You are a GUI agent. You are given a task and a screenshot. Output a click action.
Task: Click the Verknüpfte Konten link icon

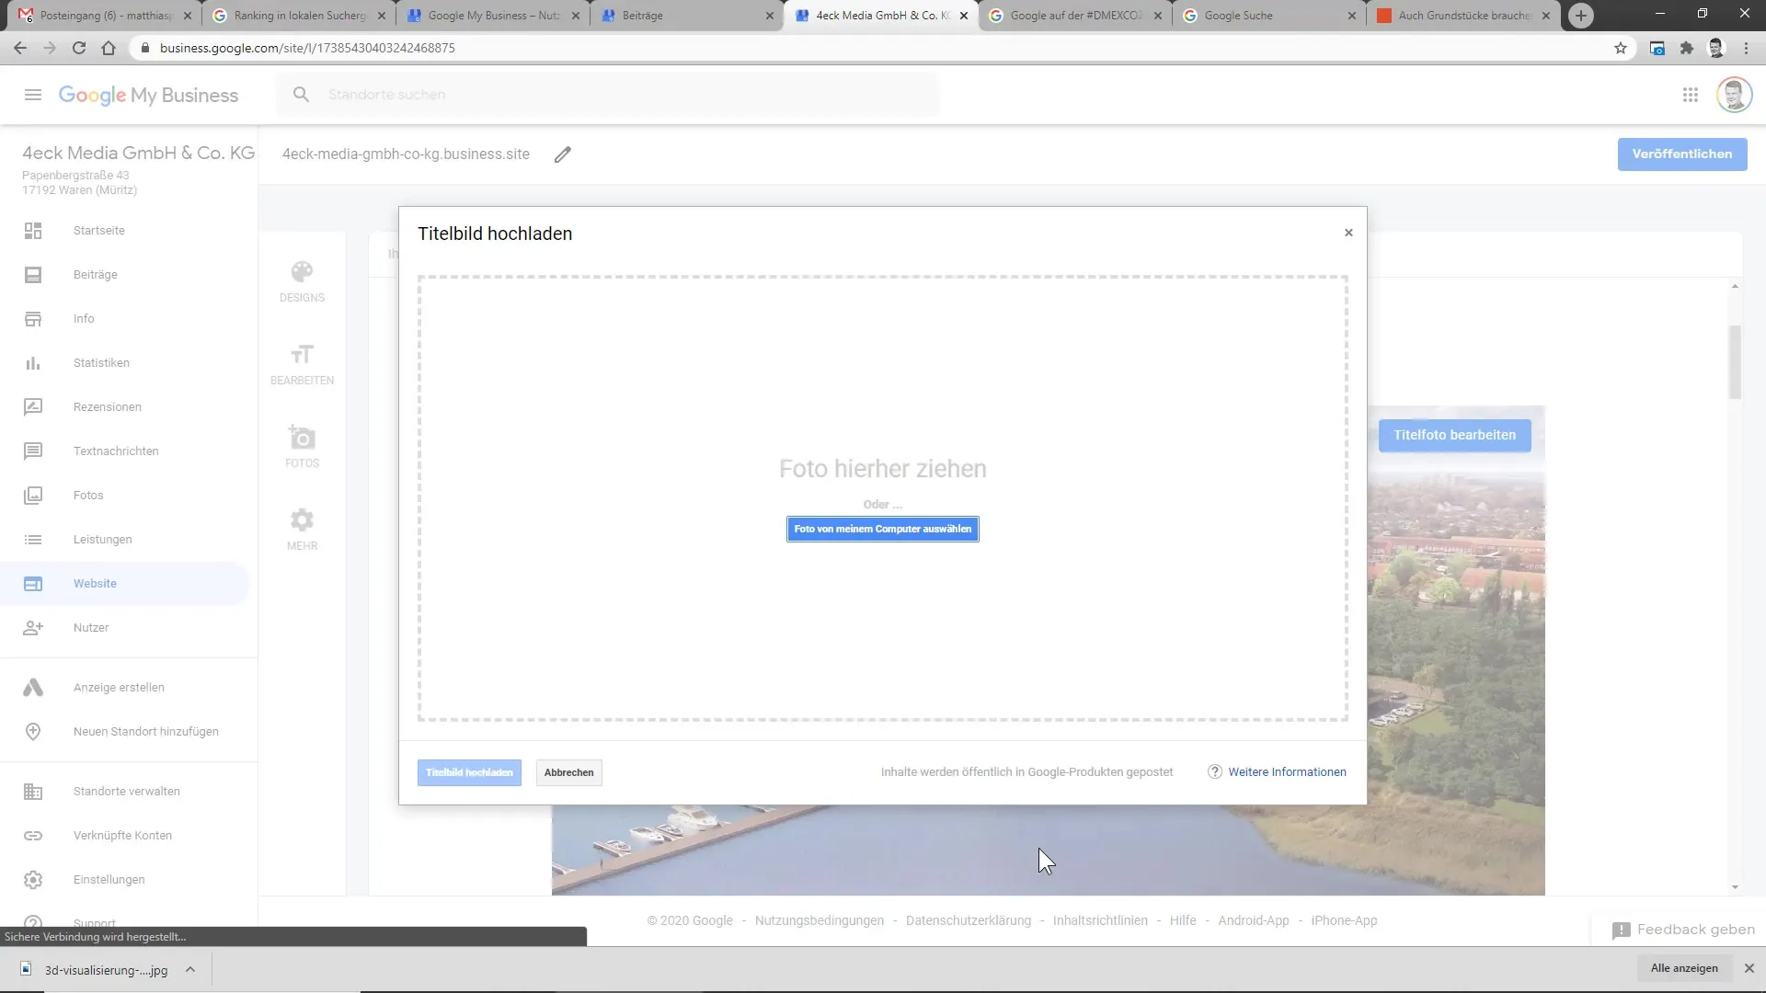point(33,836)
